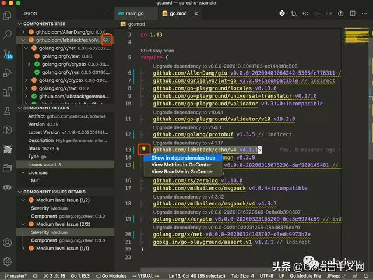The width and height of the screenshot is (373, 280).
Task: Select the go.mod tab
Action: [178, 13]
